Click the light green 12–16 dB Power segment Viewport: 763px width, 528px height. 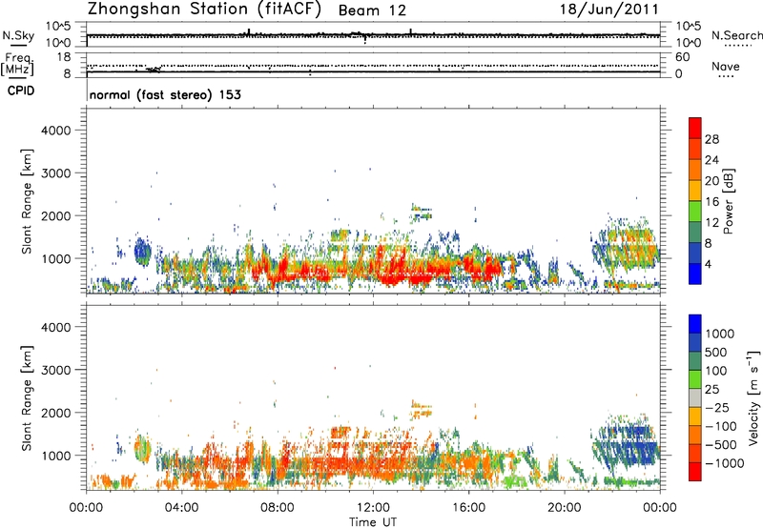[x=695, y=212]
